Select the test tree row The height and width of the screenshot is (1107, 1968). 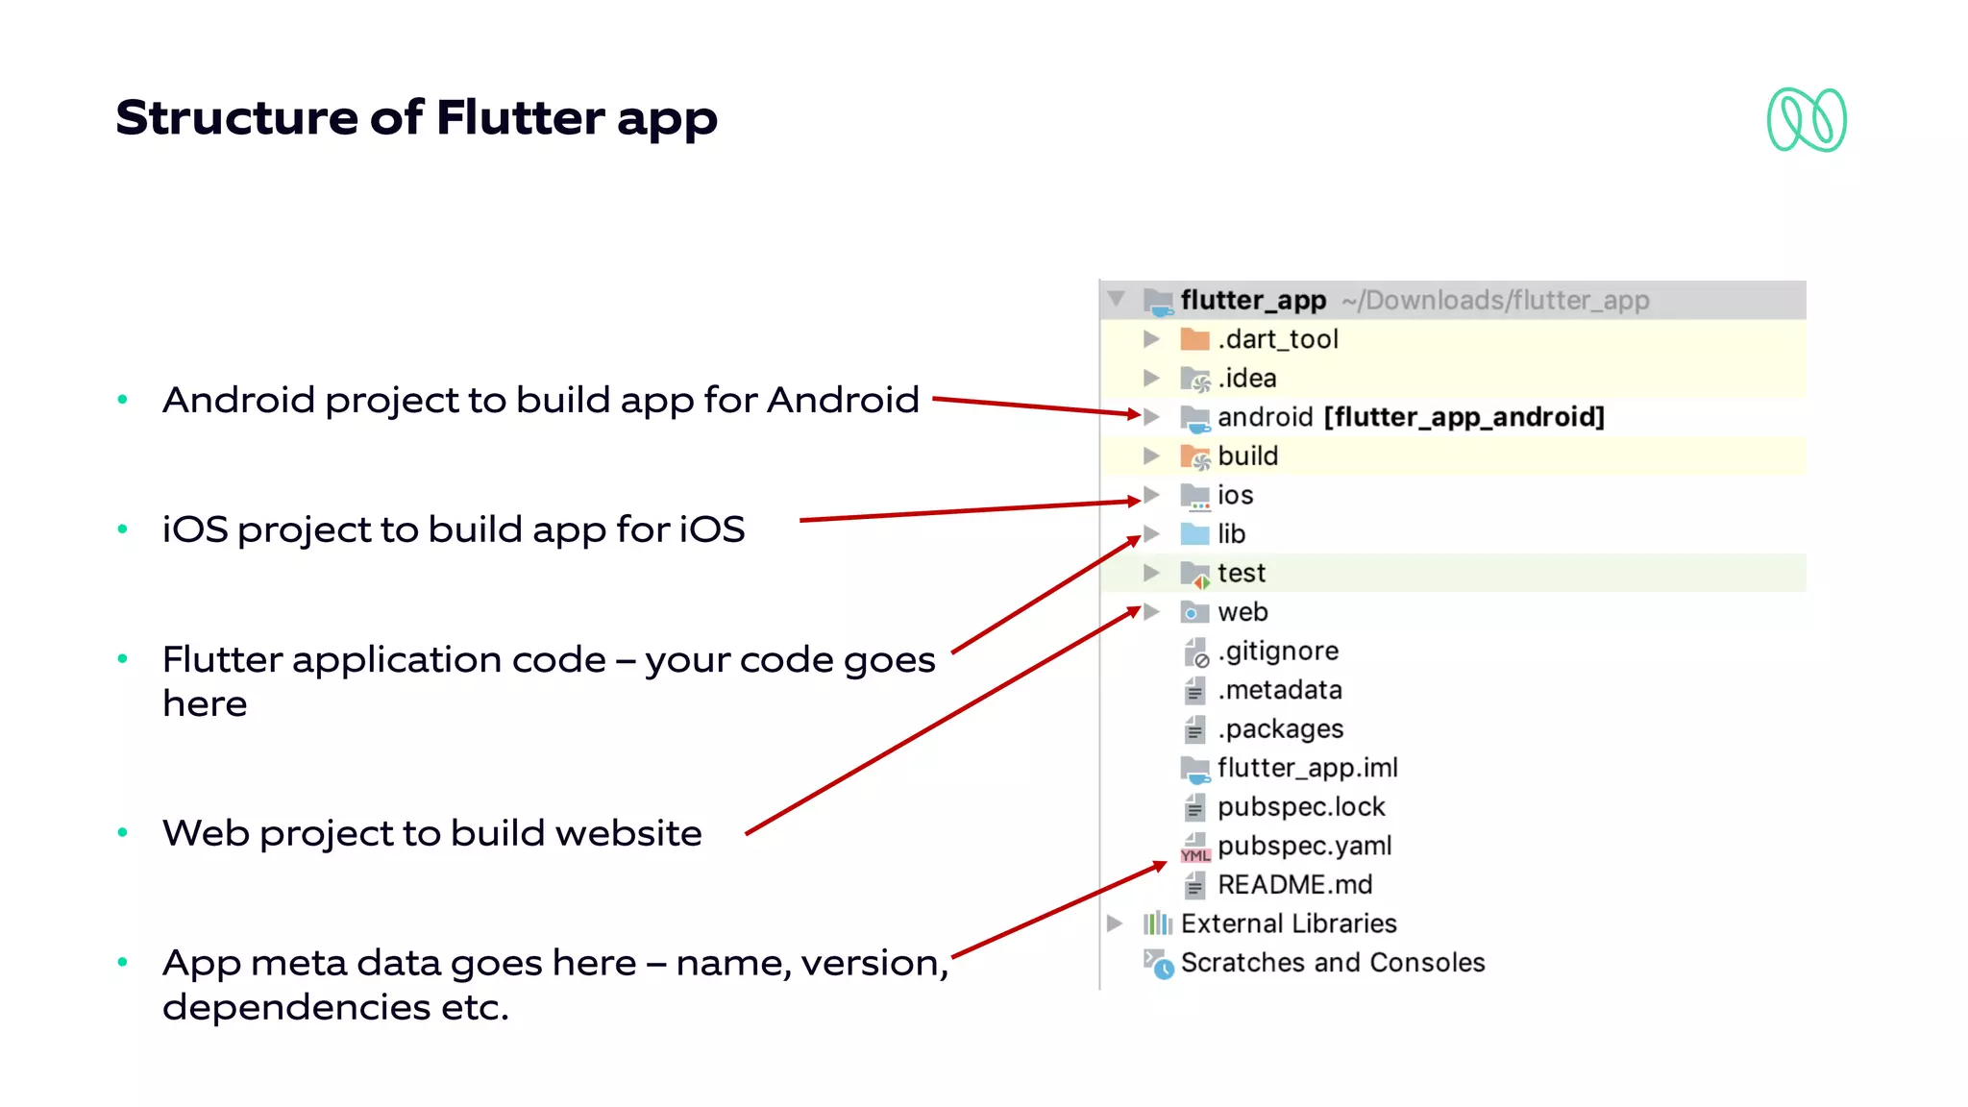pyautogui.click(x=1453, y=573)
